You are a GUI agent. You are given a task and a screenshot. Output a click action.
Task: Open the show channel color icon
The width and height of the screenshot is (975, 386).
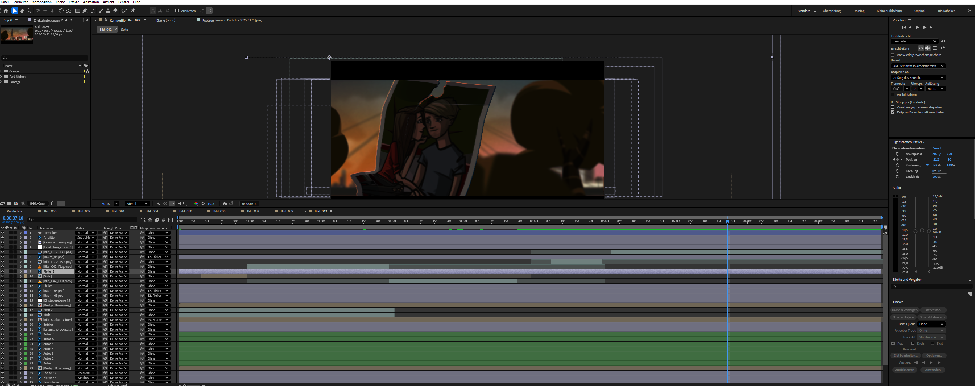tap(196, 203)
